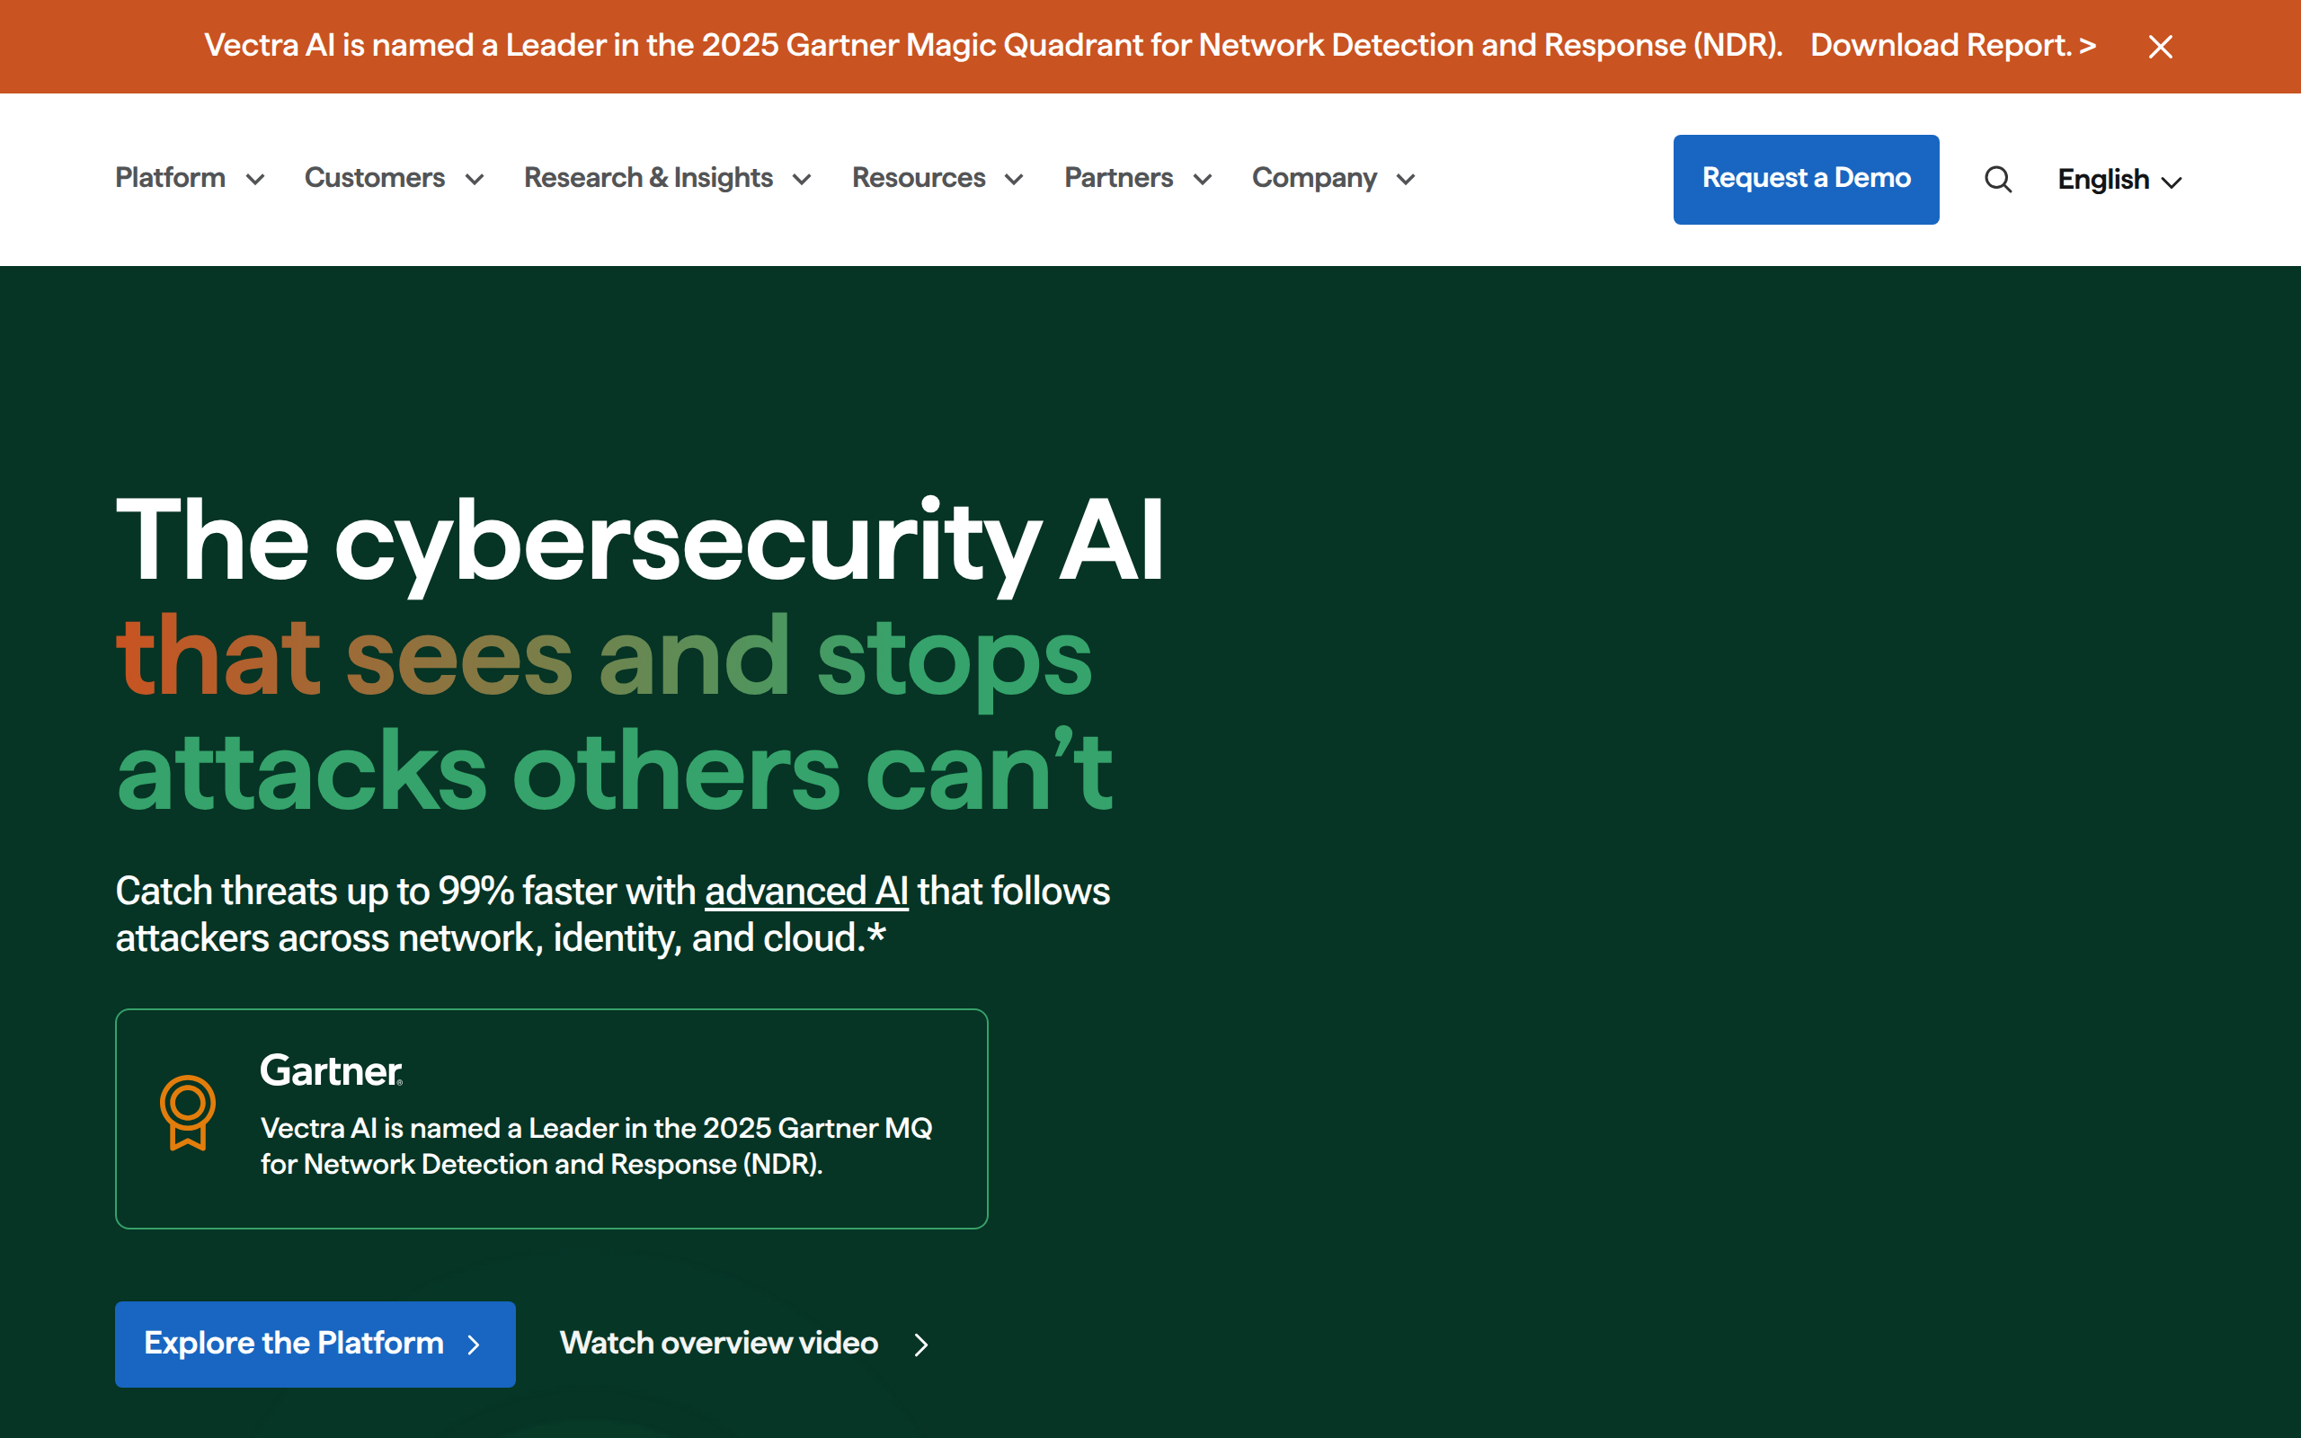The width and height of the screenshot is (2301, 1438).
Task: Click chevron inside Explore the Platform button
Action: (474, 1344)
